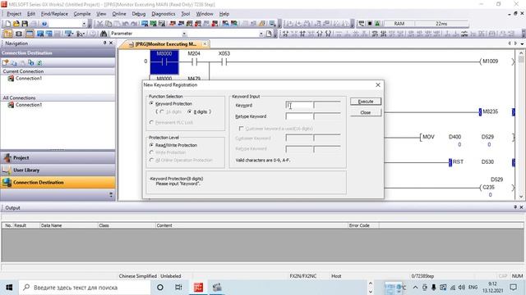The width and height of the screenshot is (526, 295).
Task: Open the combo box right of Parameter
Action: (261, 34)
